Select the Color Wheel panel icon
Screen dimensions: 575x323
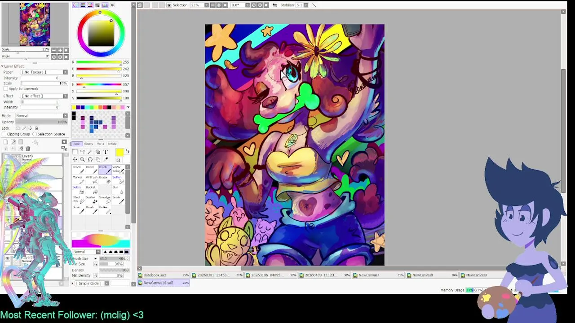(75, 5)
